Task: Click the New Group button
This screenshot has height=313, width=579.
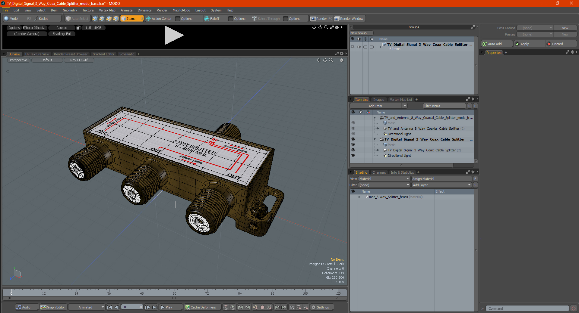Action: pyautogui.click(x=361, y=33)
